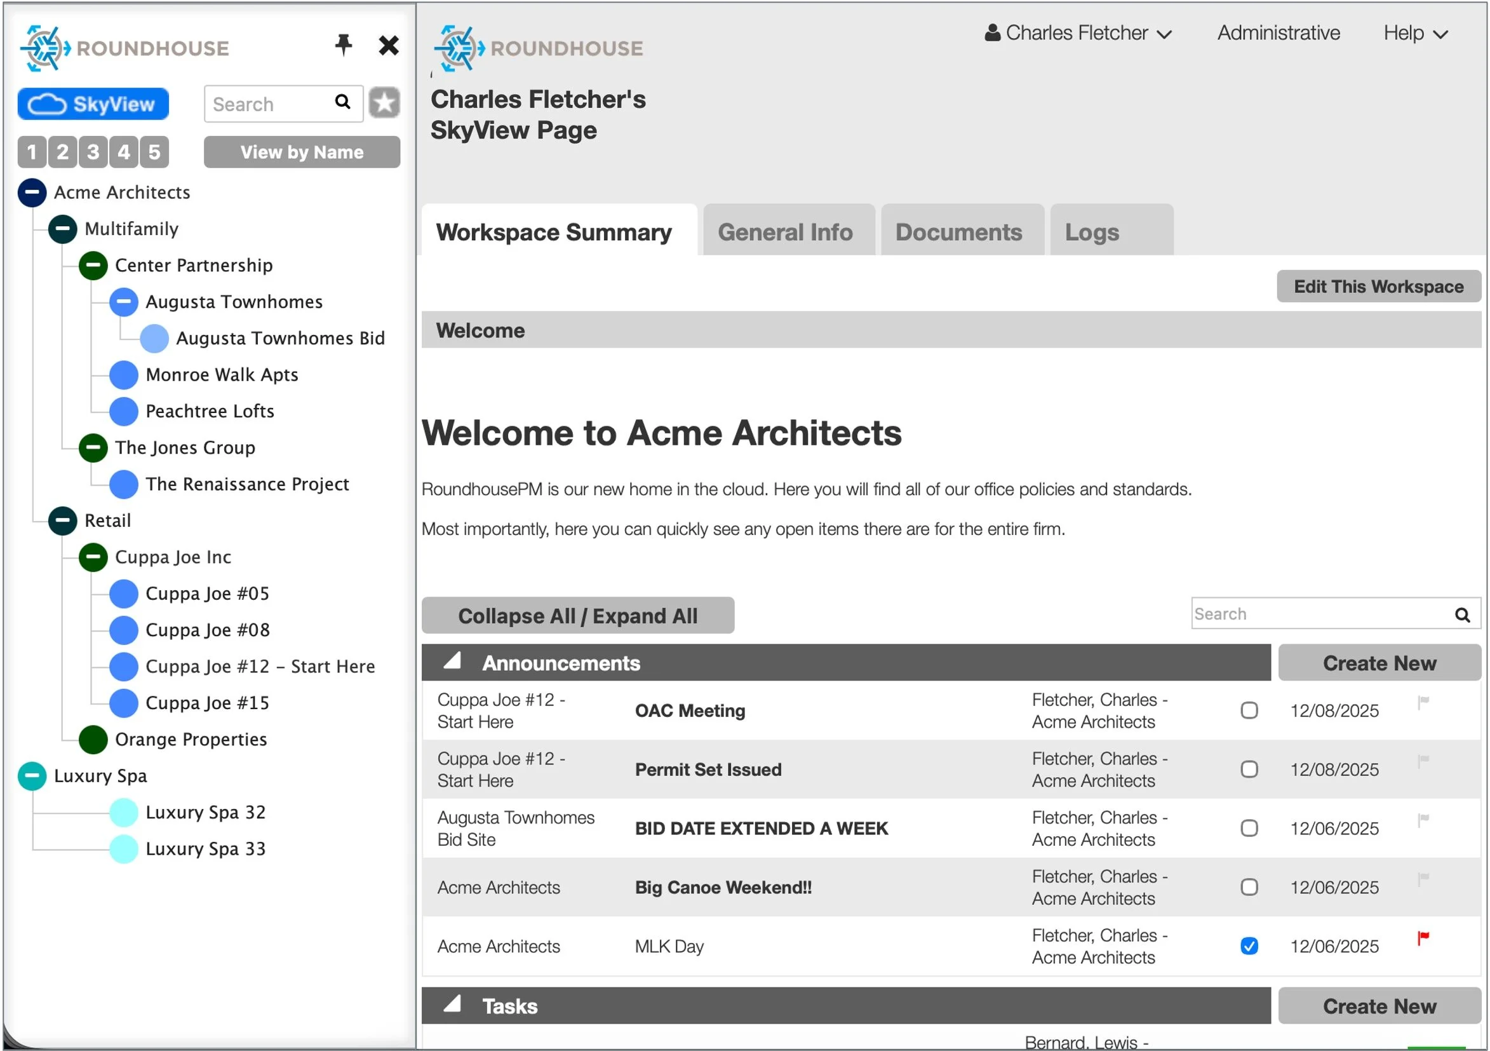Open the Charles Fletcher user dropdown
Viewport: 1490px width, 1051px height.
pos(1078,33)
